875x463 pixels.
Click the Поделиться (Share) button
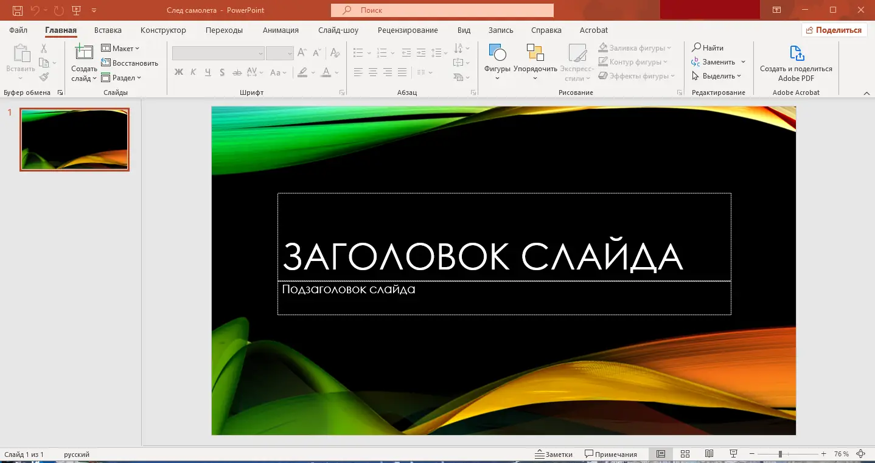(x=834, y=30)
